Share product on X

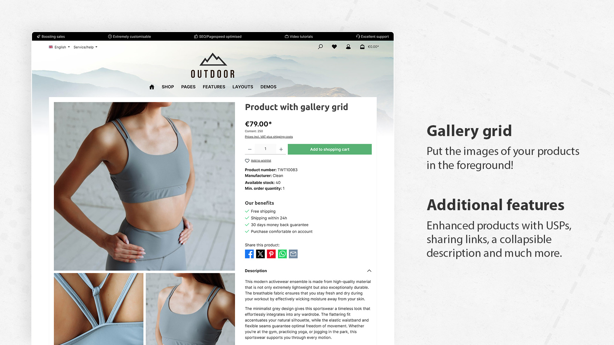coord(260,254)
